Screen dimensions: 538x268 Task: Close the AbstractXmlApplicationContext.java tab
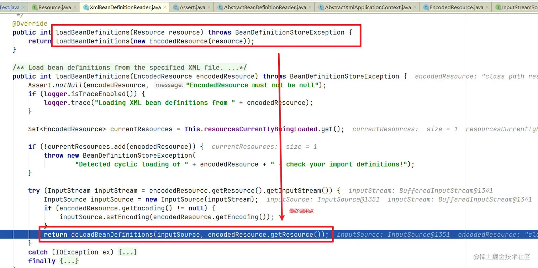pos(415,7)
